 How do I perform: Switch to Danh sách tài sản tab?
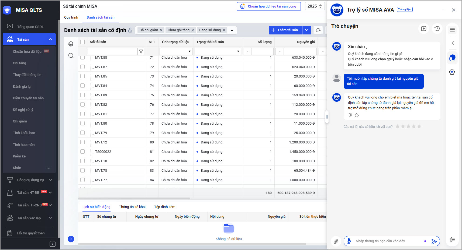pyautogui.click(x=101, y=17)
